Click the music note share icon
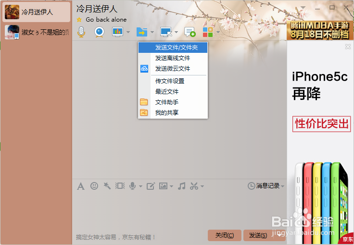 181,186
